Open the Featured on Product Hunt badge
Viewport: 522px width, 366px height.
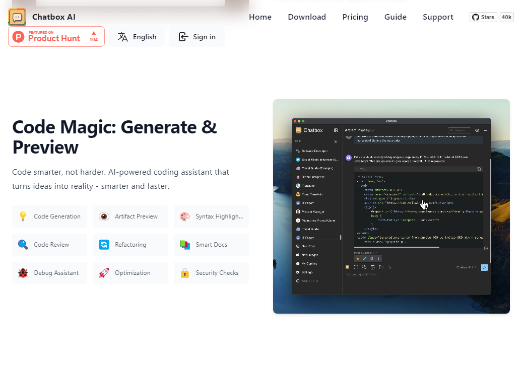tap(56, 37)
